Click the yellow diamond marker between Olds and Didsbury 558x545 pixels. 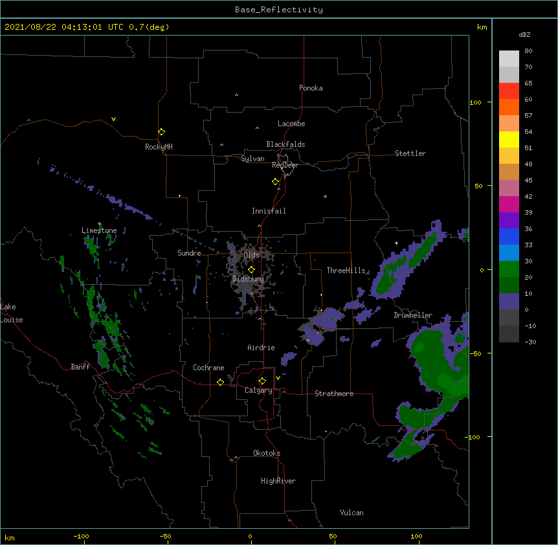tap(251, 269)
